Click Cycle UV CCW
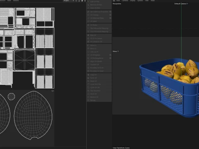The width and height of the screenshot is (199, 149). pyautogui.click(x=99, y=84)
